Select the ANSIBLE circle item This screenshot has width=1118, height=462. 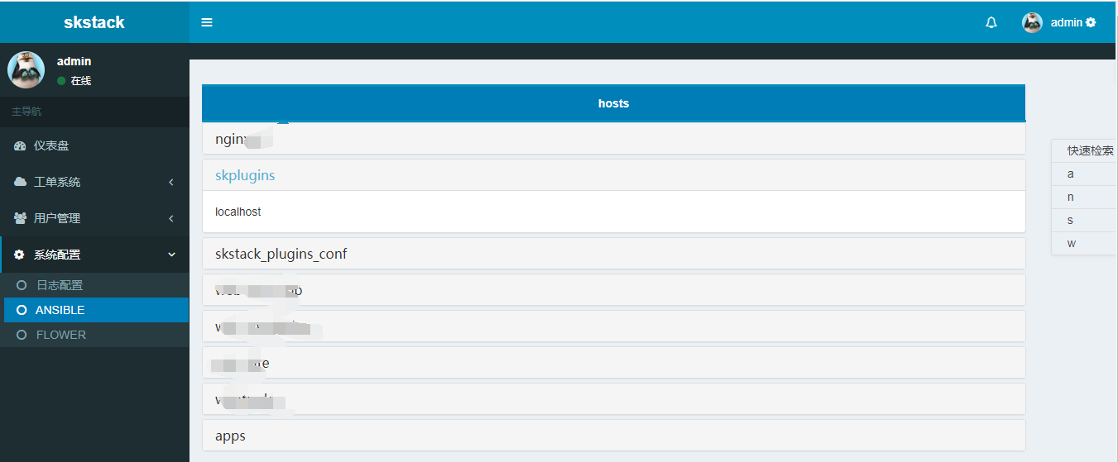[x=22, y=310]
